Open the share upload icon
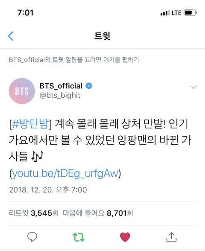This screenshot has width=205, height=251. click(x=171, y=237)
